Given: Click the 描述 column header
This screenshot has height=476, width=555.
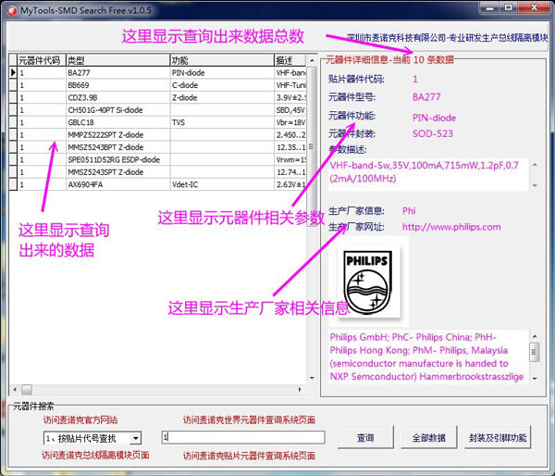Looking at the screenshot, I should point(290,60).
